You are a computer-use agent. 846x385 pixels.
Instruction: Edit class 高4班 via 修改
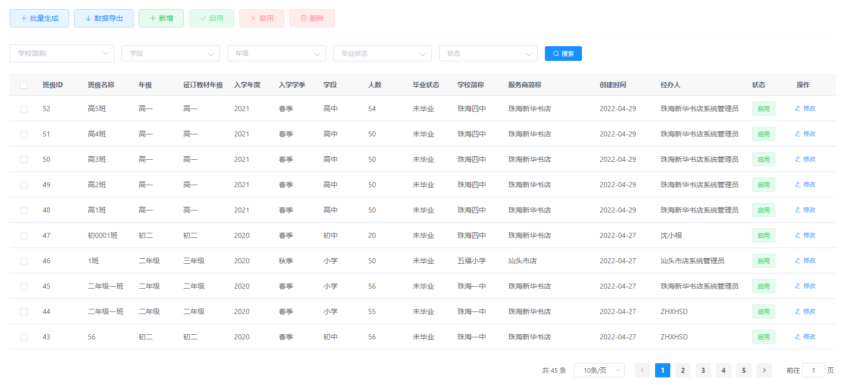805,134
